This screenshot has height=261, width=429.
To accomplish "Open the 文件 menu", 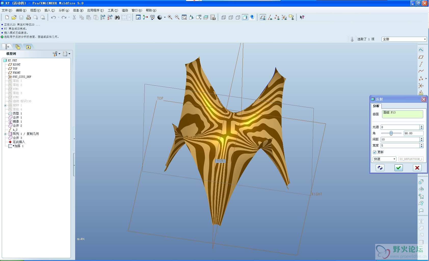I will (7, 10).
